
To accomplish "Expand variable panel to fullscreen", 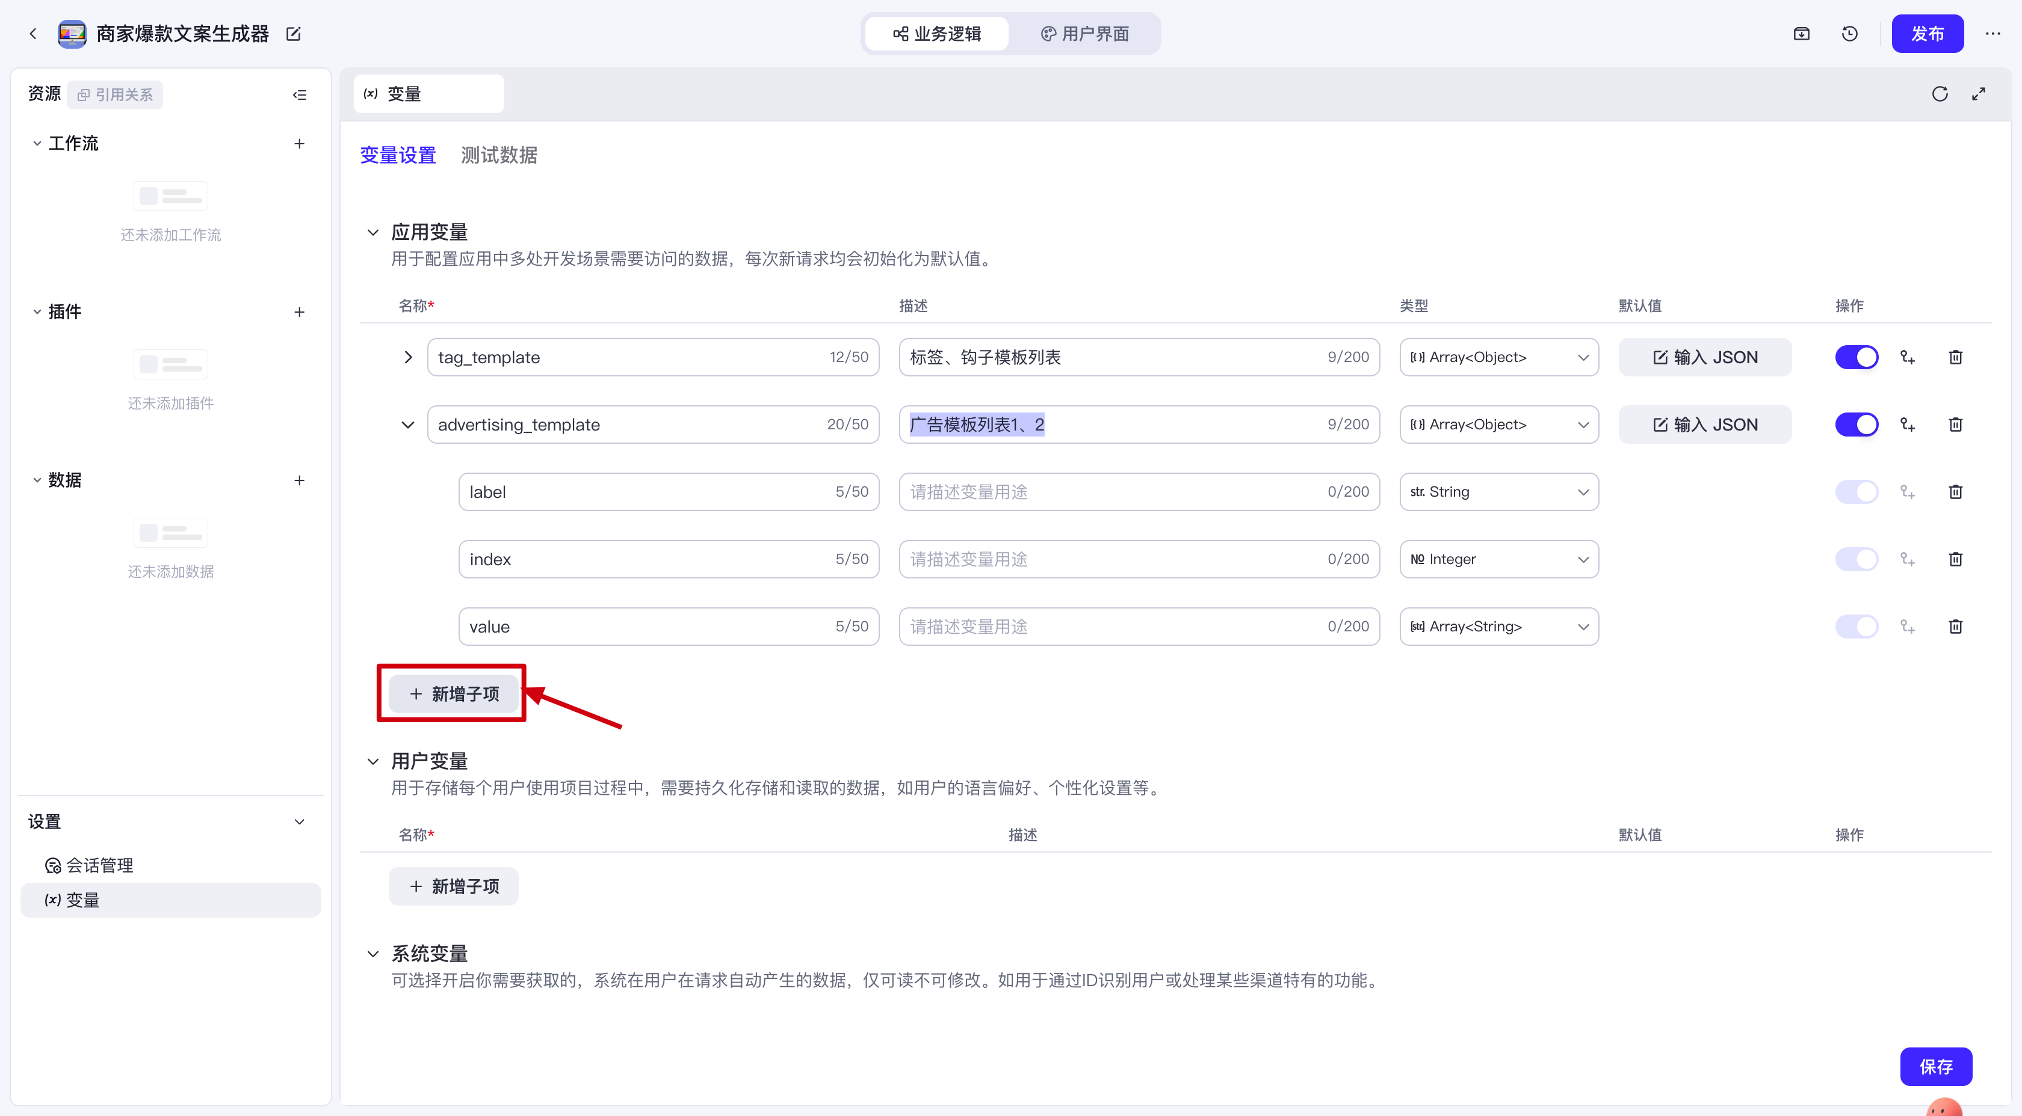I will 1978,94.
